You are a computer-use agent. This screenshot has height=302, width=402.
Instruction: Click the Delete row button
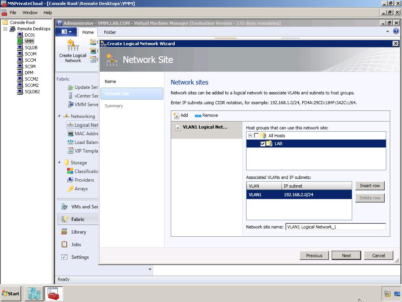click(x=370, y=198)
